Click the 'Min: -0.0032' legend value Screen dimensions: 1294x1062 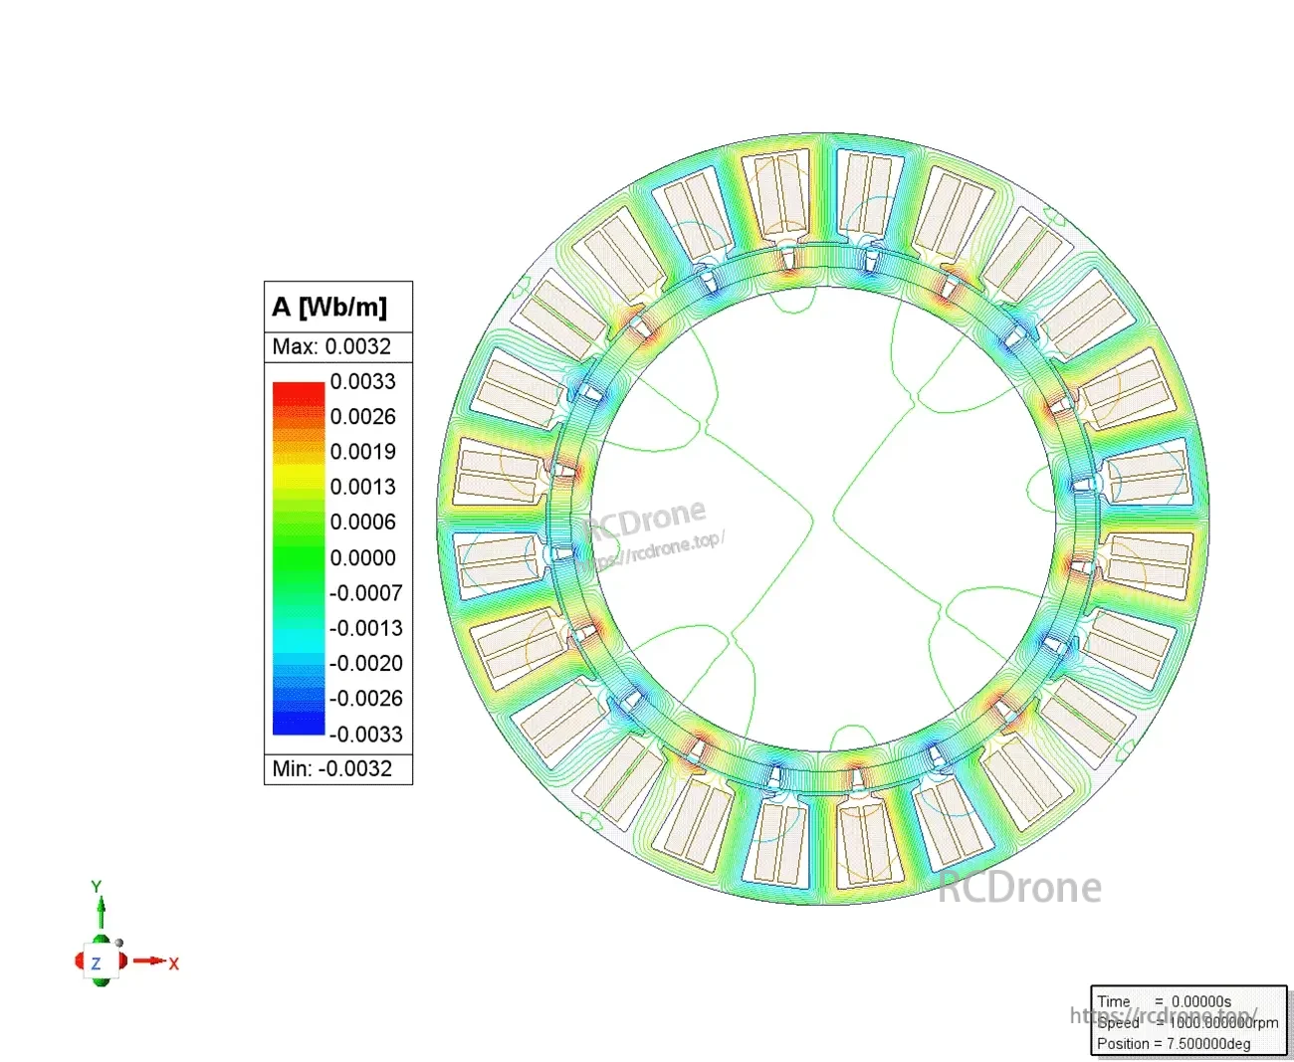click(x=332, y=768)
